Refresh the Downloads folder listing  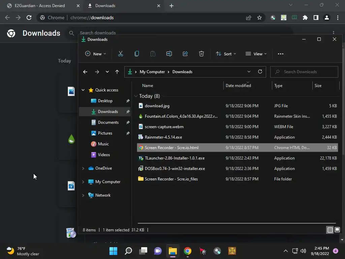(x=260, y=71)
